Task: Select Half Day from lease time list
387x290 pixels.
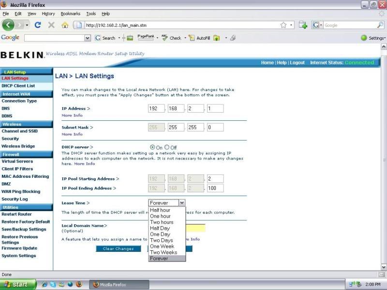Action: tap(160, 228)
